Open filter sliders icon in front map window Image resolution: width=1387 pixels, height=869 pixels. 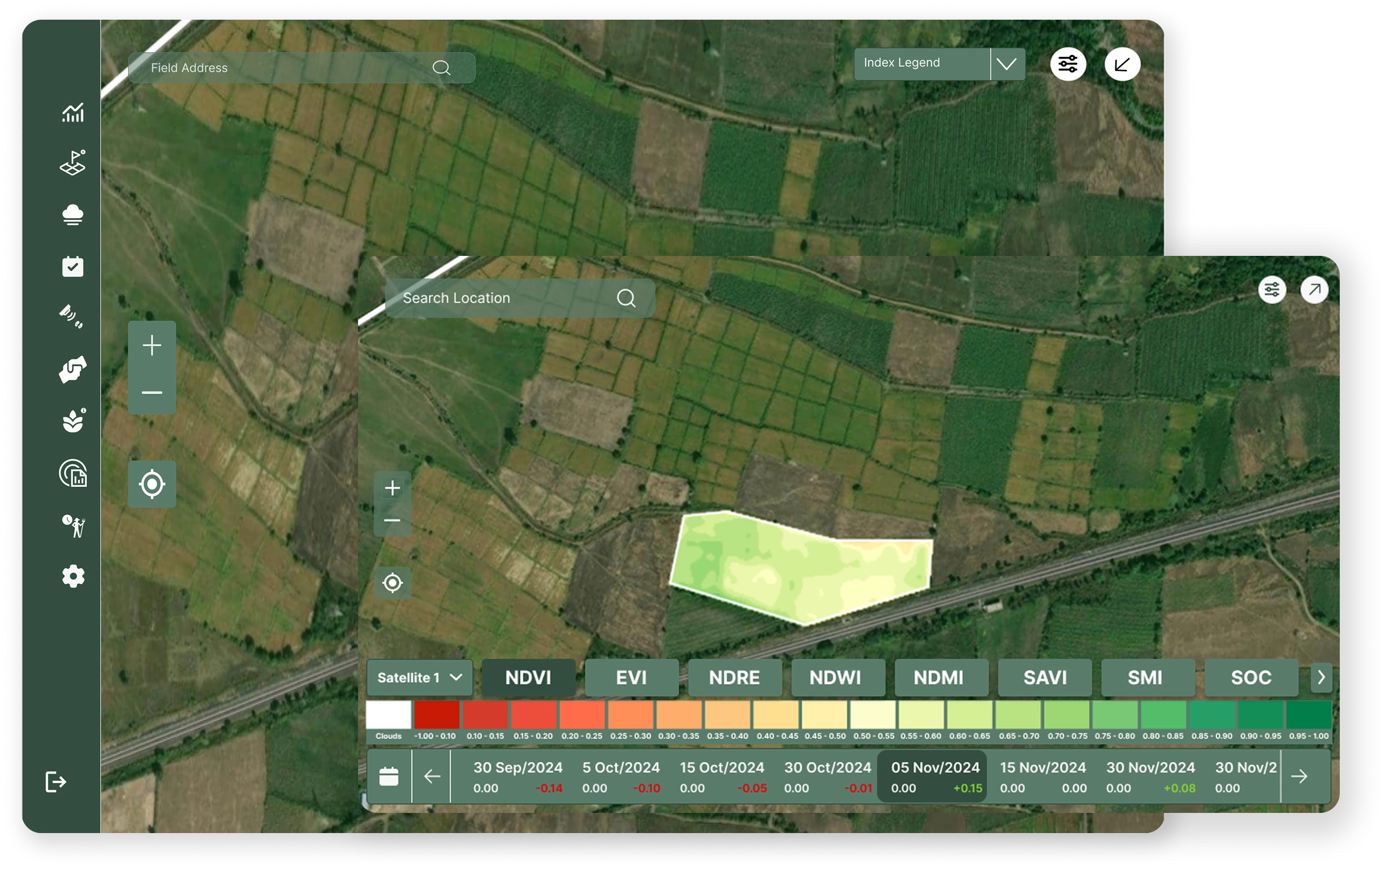click(1271, 289)
